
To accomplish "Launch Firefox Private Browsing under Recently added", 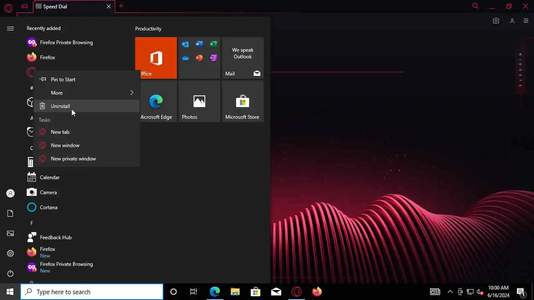I will pyautogui.click(x=60, y=42).
